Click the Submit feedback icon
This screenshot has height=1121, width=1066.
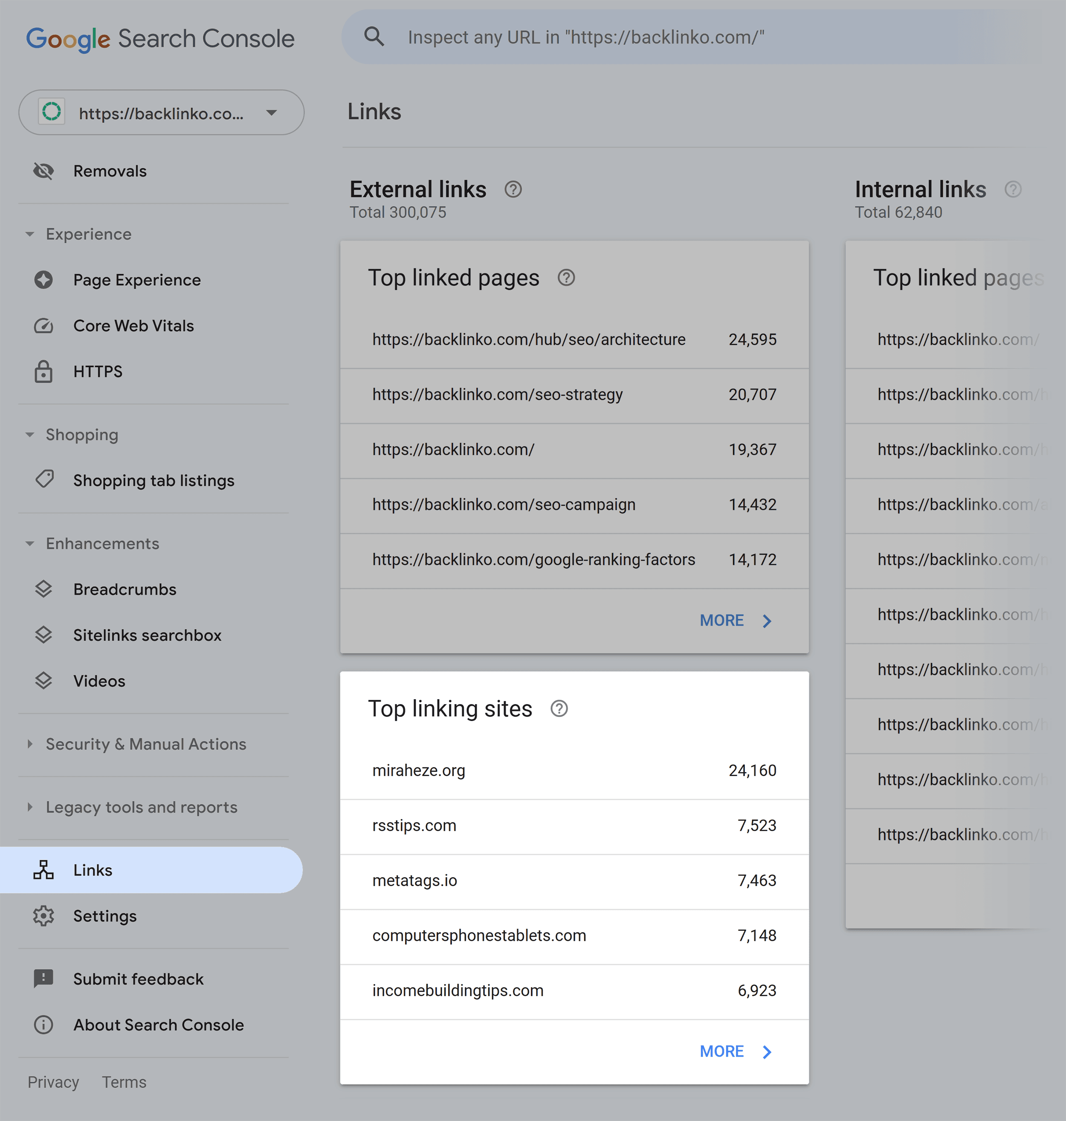click(x=43, y=979)
